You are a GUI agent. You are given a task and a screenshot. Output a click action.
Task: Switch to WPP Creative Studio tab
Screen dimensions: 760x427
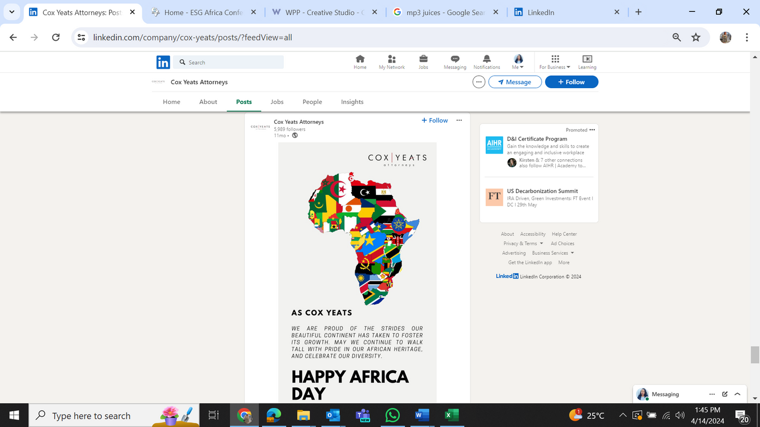[324, 12]
